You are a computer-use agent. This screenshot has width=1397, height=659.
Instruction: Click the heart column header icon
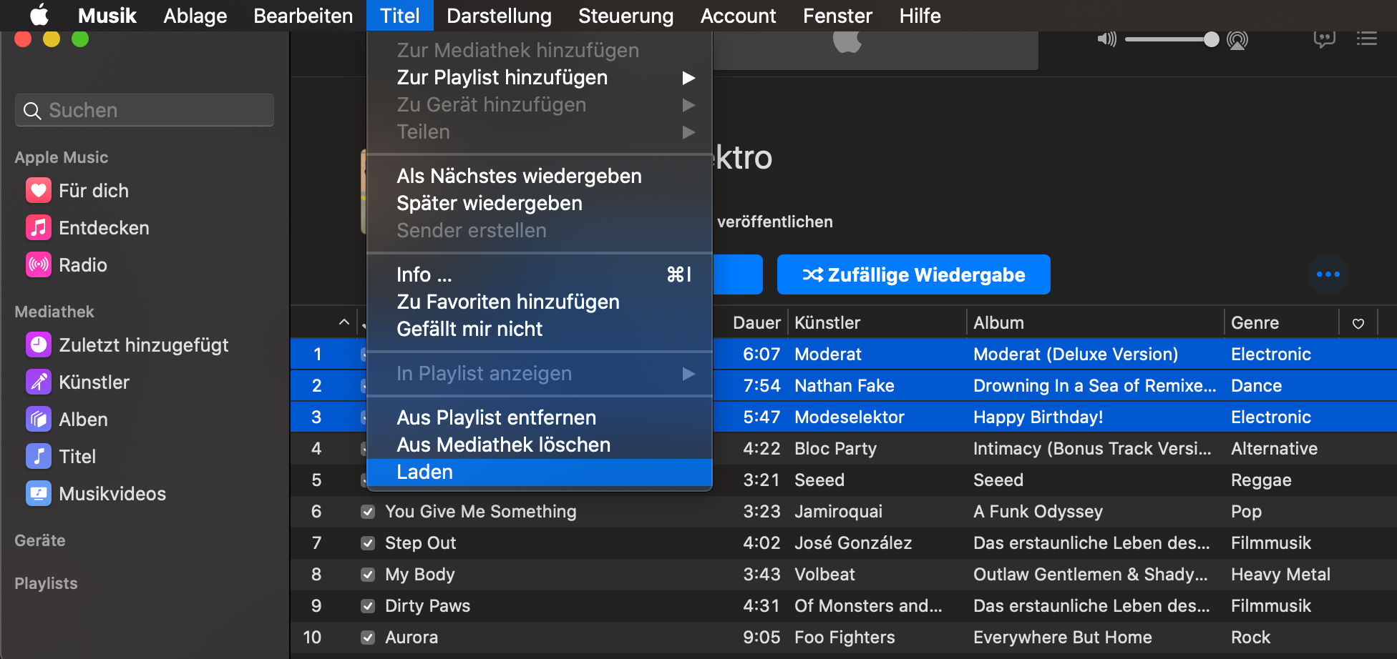tap(1358, 324)
